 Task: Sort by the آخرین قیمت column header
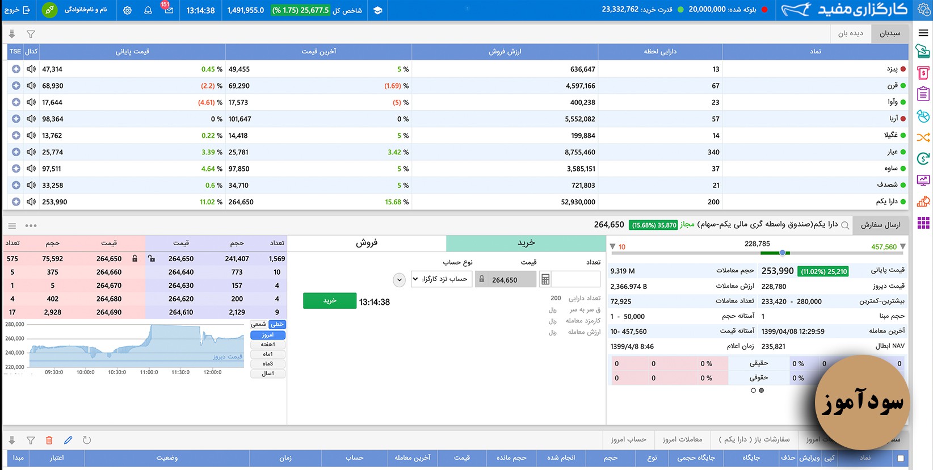coord(319,52)
